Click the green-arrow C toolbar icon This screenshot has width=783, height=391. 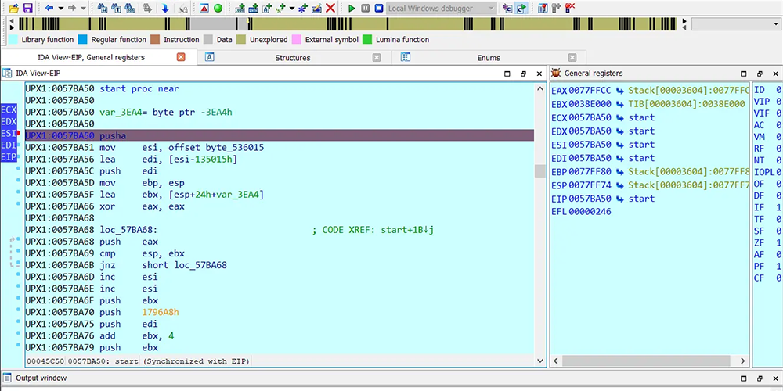[521, 9]
